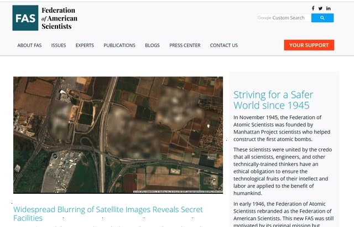Open the FAS Facebook page icon
Viewport: 354px width, 227px height.
(x=313, y=8)
